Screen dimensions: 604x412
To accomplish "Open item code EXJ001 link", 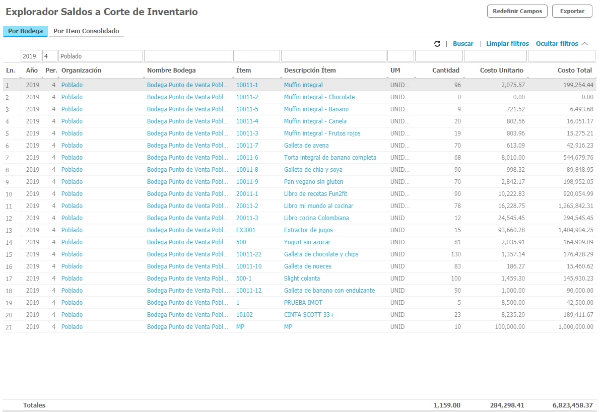I will 246,230.
